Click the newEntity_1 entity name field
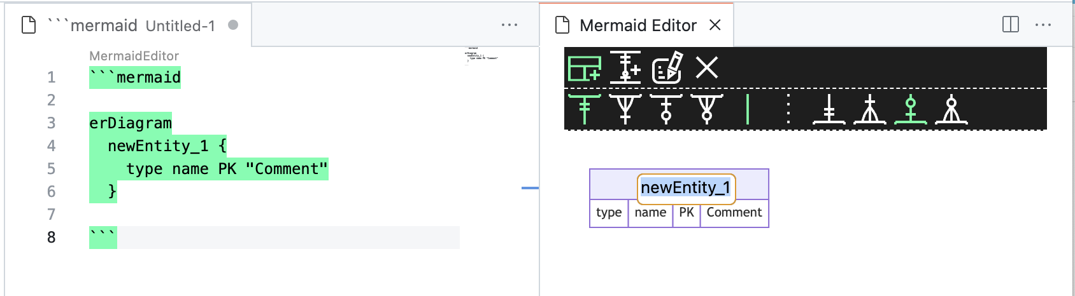Viewport: 1075px width, 296px height. coord(686,188)
